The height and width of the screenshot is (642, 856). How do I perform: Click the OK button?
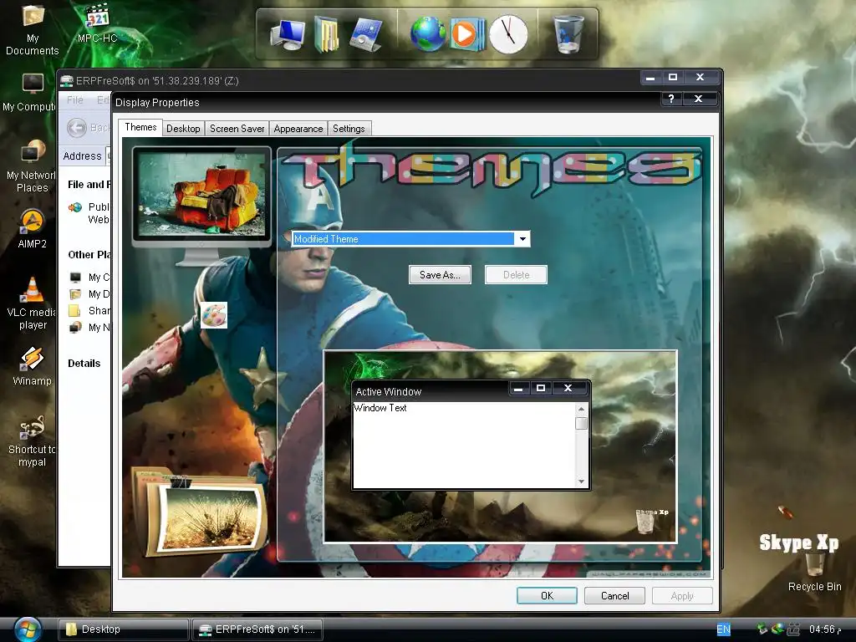[547, 595]
